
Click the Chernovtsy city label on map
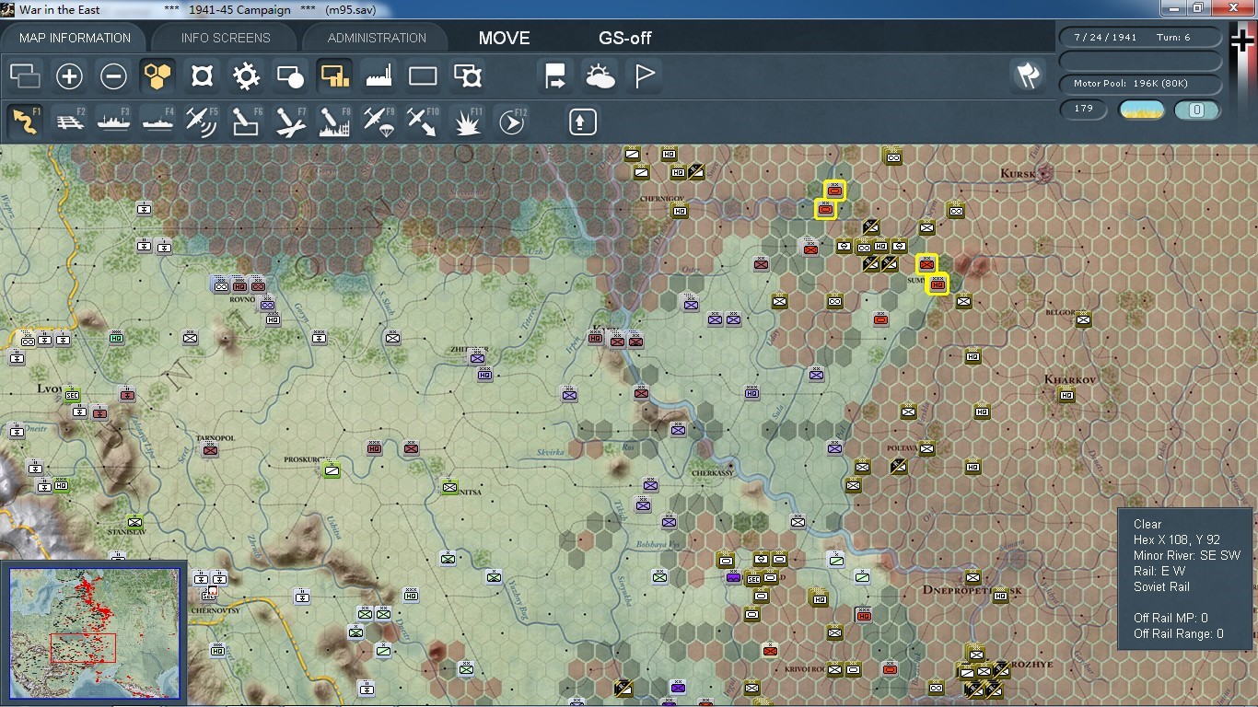216,609
